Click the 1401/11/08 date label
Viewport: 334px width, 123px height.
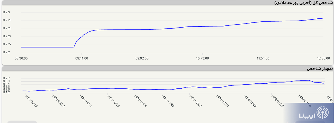[141, 101]
